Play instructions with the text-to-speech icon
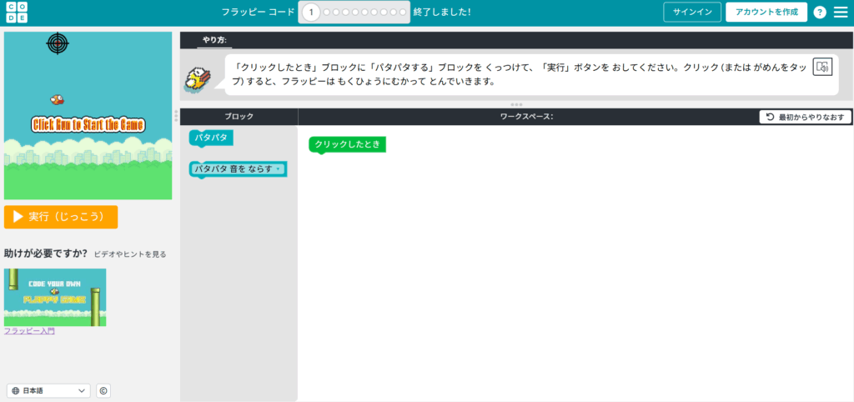This screenshot has height=402, width=854. [x=823, y=67]
